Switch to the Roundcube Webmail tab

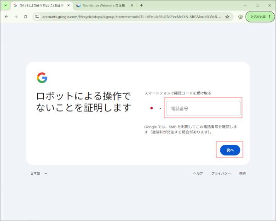pyautogui.click(x=104, y=6)
